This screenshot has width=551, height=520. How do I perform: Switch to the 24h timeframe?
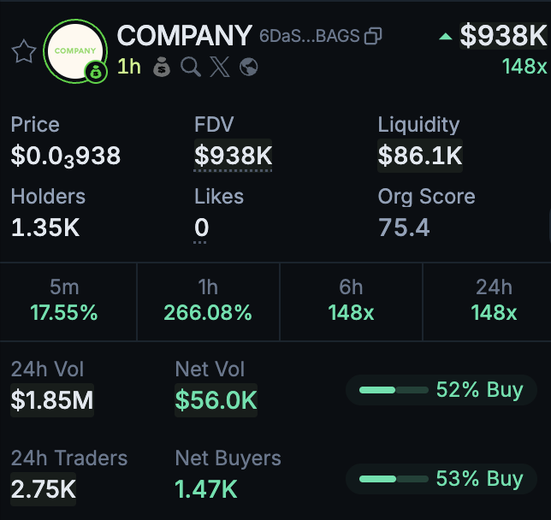pos(494,300)
